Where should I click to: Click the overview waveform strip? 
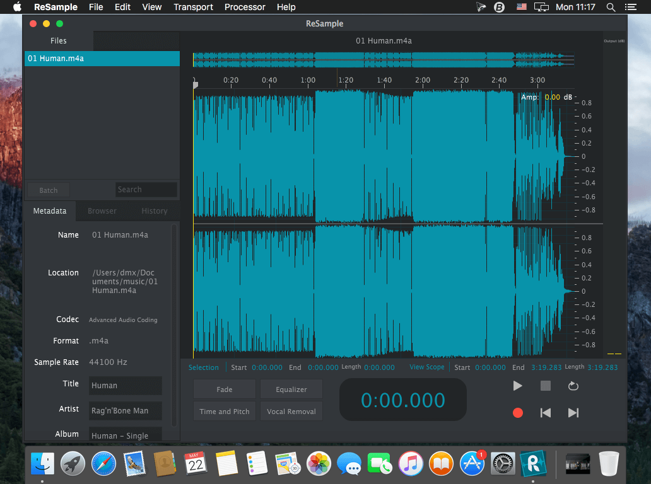(384, 60)
